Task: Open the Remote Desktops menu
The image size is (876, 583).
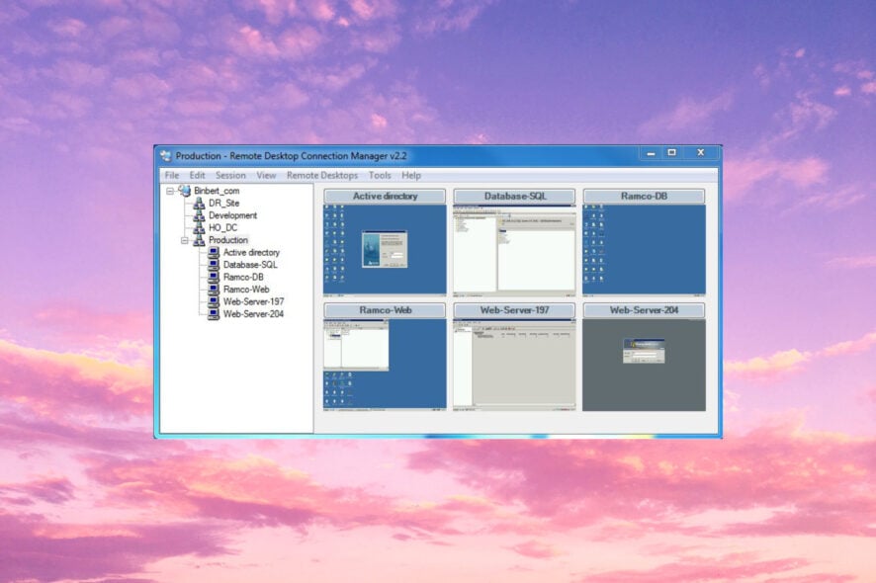Action: pyautogui.click(x=322, y=175)
